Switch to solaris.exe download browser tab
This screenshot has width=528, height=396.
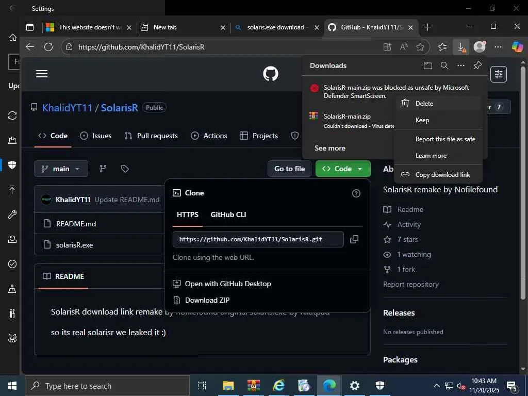coord(276,27)
